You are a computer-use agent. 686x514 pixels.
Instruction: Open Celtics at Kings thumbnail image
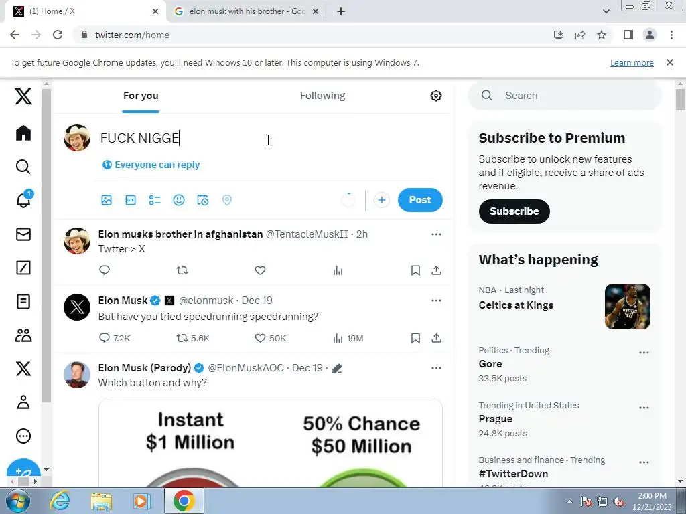pos(627,307)
